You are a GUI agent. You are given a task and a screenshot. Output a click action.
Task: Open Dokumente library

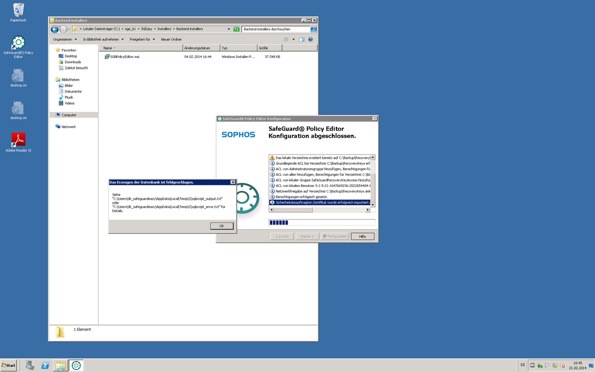(x=73, y=92)
